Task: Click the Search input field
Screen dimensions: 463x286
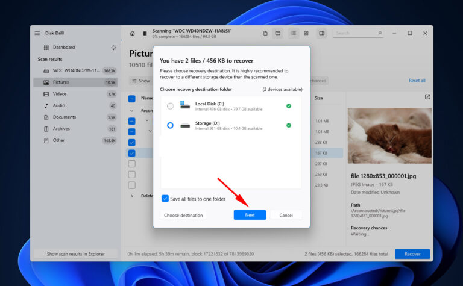Action: coord(359,33)
